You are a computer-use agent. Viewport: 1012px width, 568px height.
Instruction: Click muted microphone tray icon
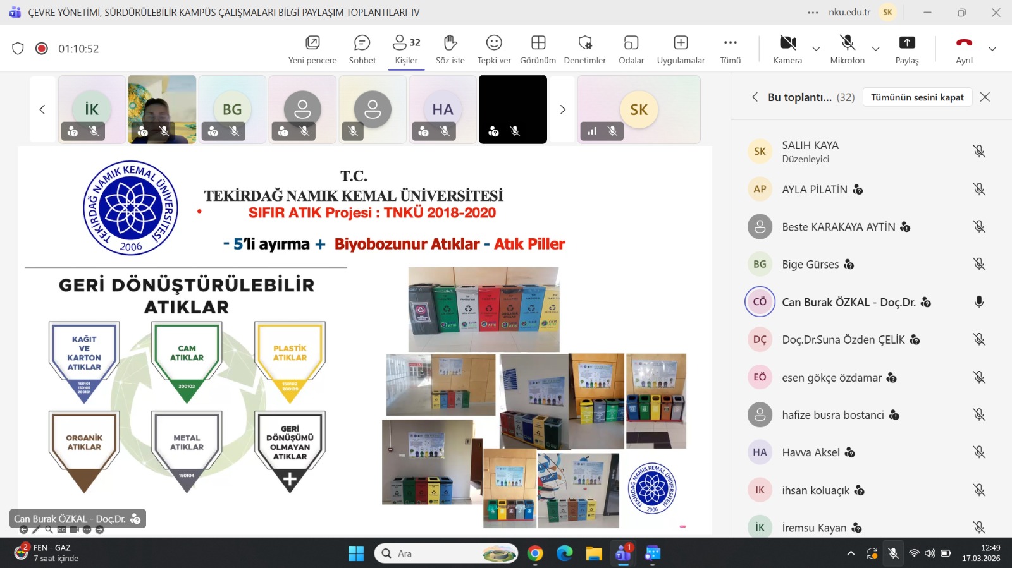[893, 553]
